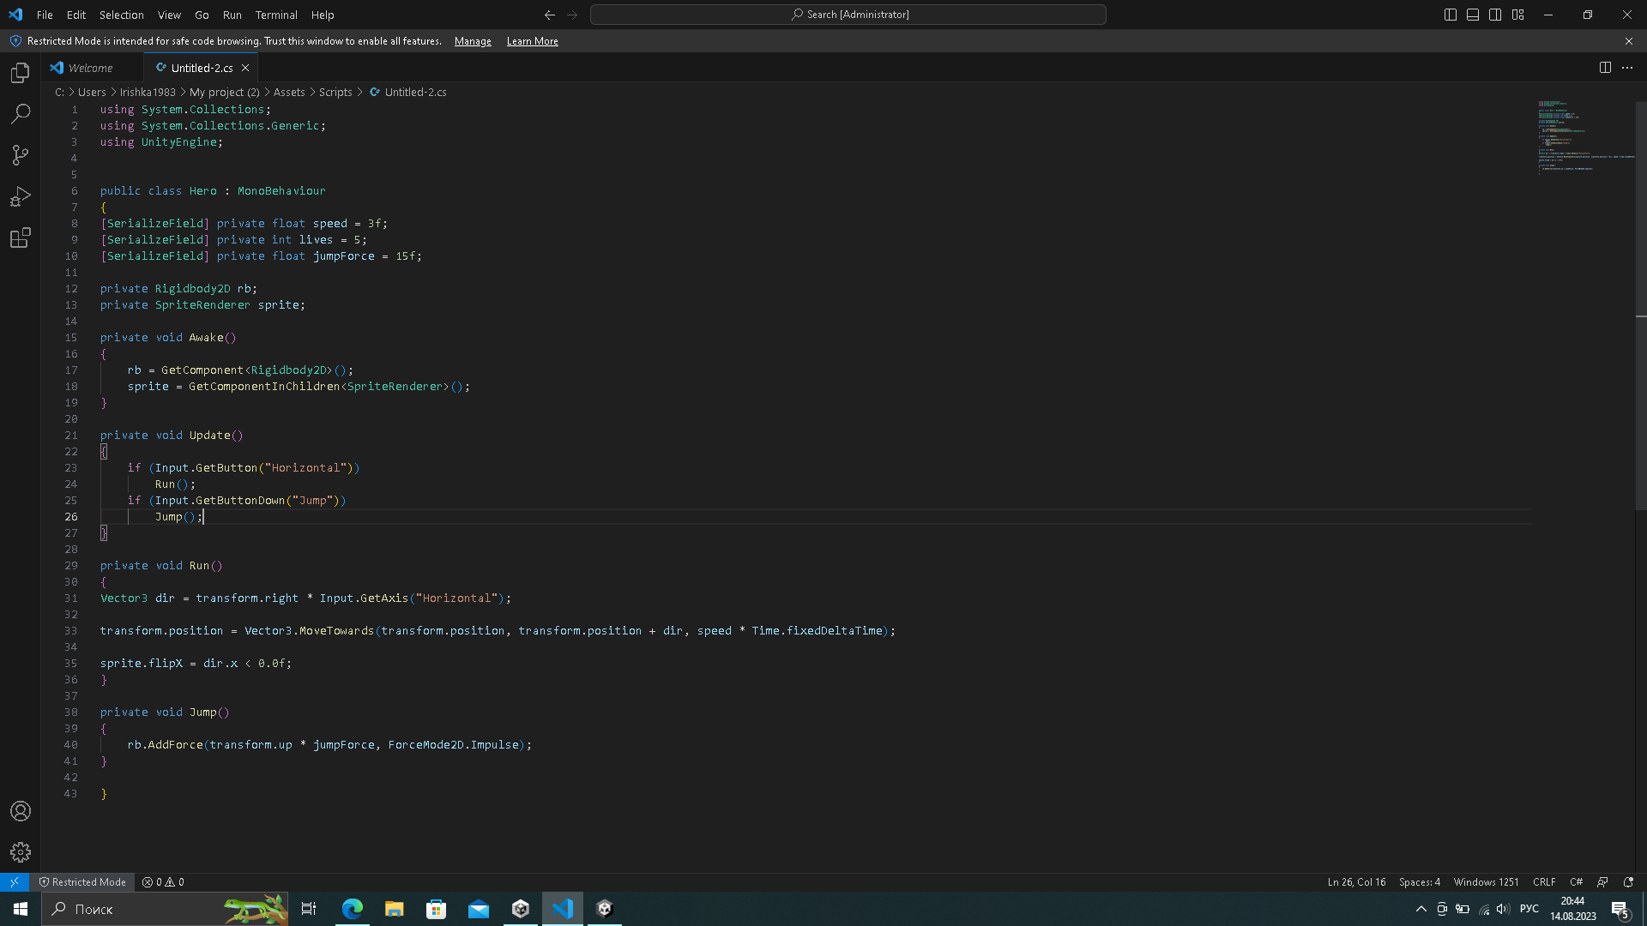Screen dimensions: 1647x926
Task: Click the Account icon at bottom sidebar
Action: tap(21, 812)
